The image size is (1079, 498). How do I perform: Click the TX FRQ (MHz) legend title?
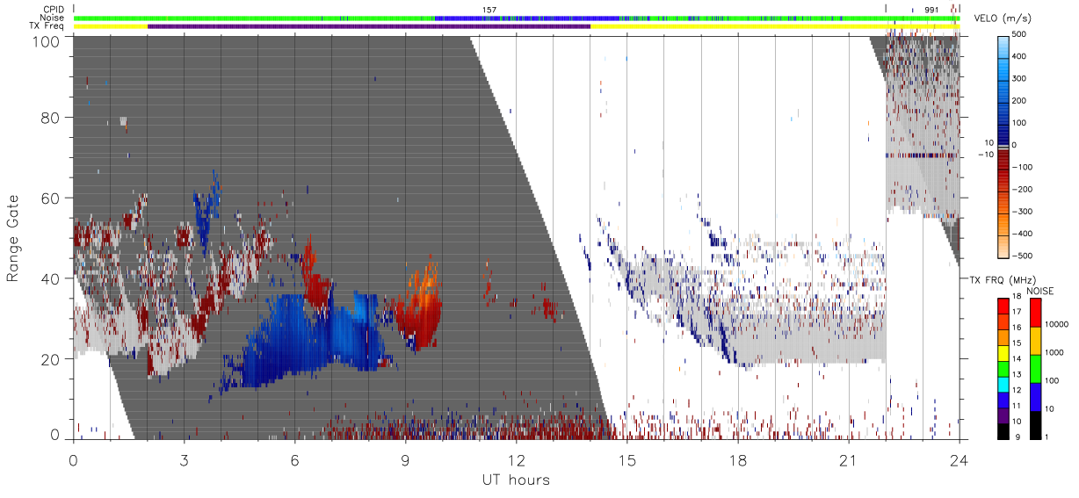[x=1003, y=280]
